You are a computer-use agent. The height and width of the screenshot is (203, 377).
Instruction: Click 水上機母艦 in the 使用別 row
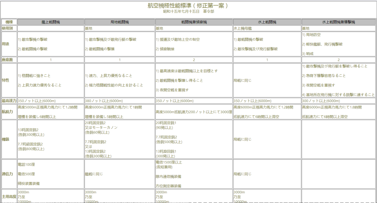(242, 28)
